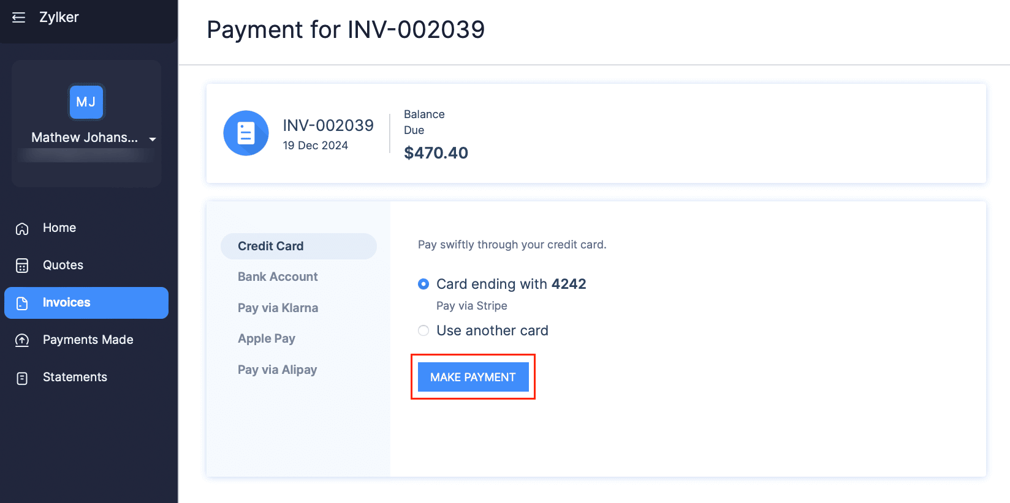Choose the Use another card option
The image size is (1010, 503).
423,330
